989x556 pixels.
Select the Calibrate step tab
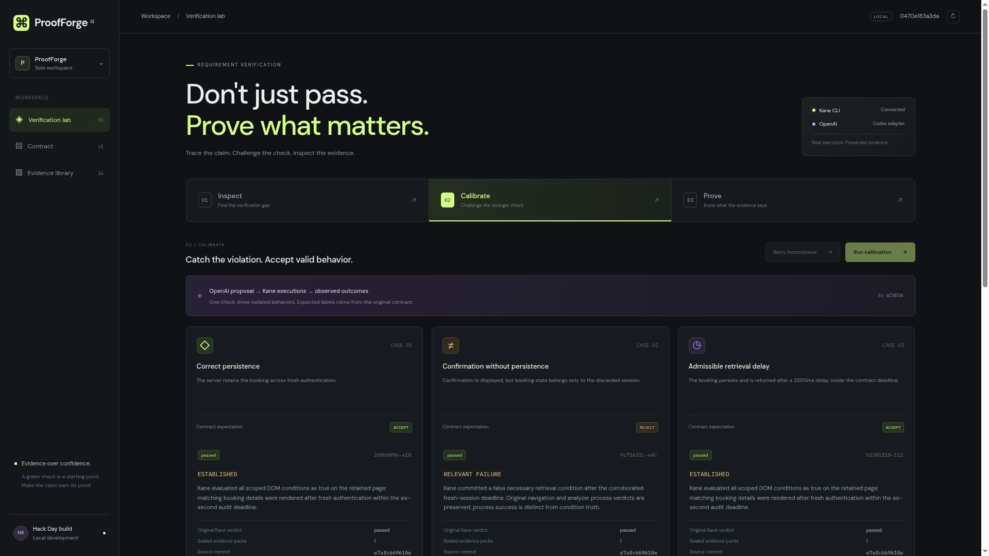(550, 200)
